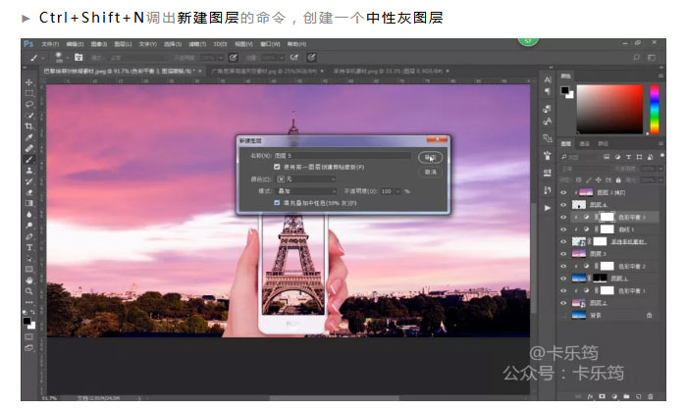
Task: Hide the 图层 3 layer via eye icon
Action: tap(563, 254)
